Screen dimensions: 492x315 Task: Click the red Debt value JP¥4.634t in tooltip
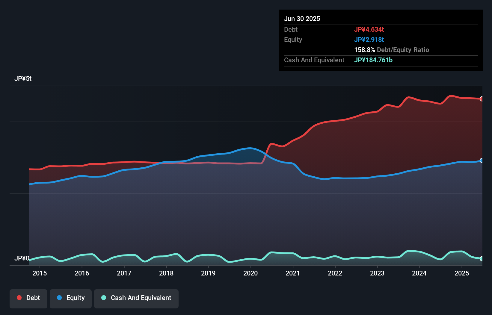(x=369, y=29)
